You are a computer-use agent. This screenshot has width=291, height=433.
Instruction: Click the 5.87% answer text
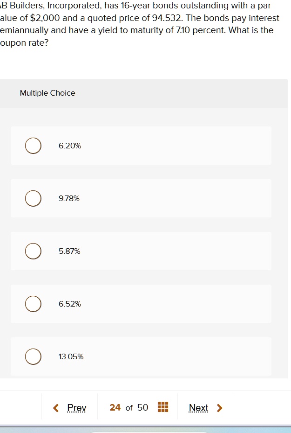tap(69, 251)
